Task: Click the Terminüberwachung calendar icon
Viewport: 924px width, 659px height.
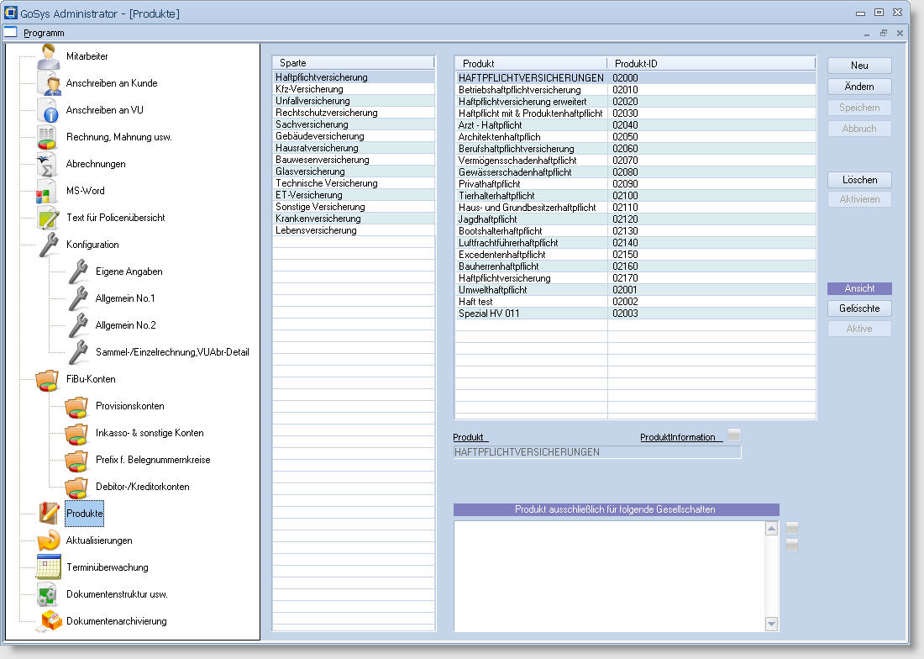Action: 49,567
